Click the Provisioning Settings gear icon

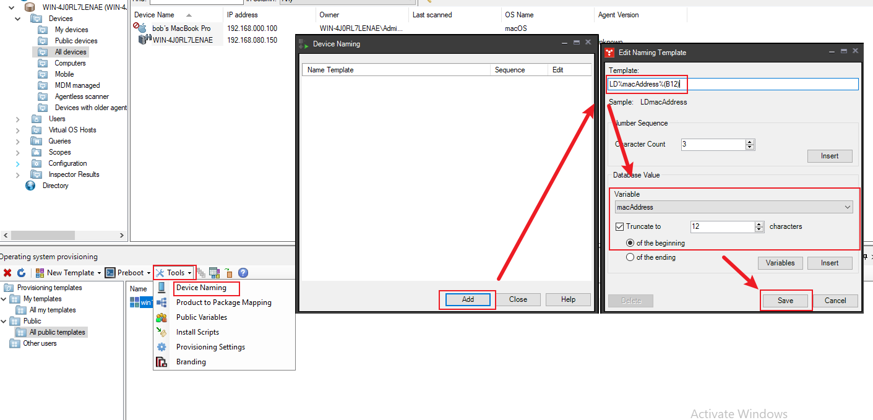[161, 347]
